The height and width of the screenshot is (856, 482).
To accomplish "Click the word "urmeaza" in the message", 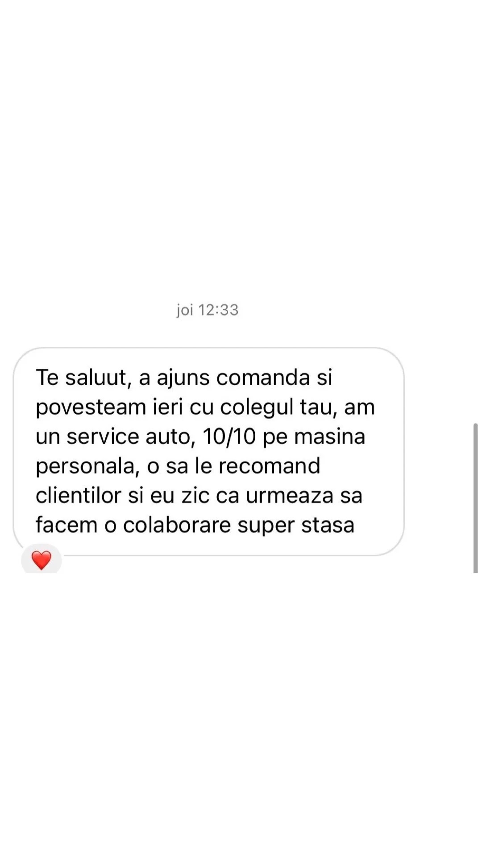I will 290,495.
